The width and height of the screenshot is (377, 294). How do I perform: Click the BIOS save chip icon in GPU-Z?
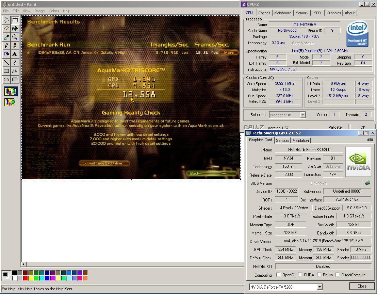367,183
